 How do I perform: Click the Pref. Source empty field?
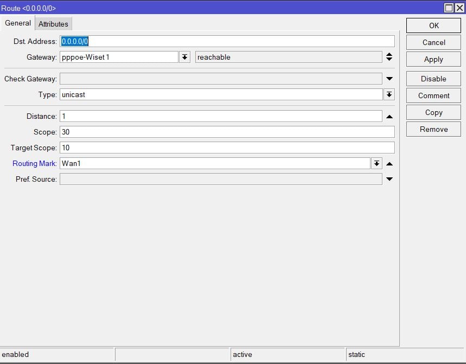tap(221, 179)
